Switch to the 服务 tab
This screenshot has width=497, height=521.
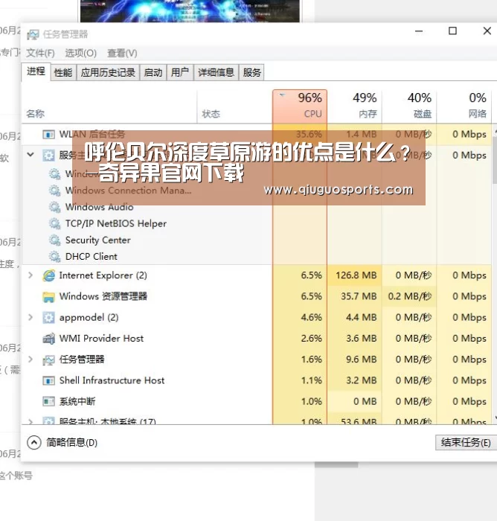tap(251, 72)
